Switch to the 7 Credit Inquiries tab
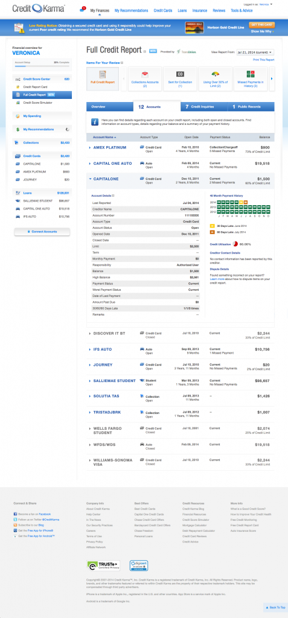Screen dimensions: 288x618 (204, 107)
